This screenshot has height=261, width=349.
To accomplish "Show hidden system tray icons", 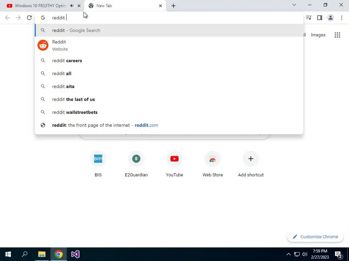I will (288, 254).
